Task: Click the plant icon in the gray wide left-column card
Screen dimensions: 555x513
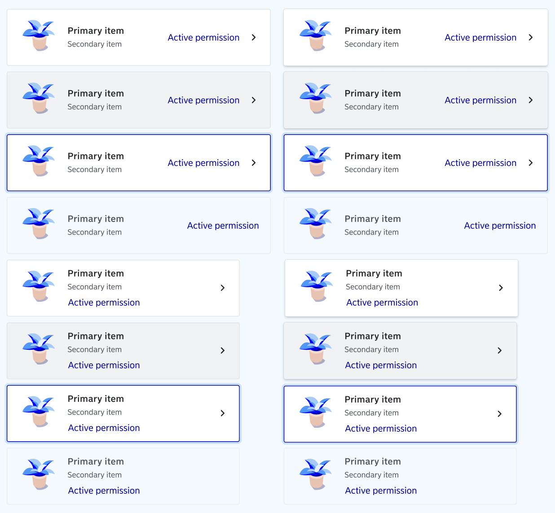Action: (x=39, y=98)
